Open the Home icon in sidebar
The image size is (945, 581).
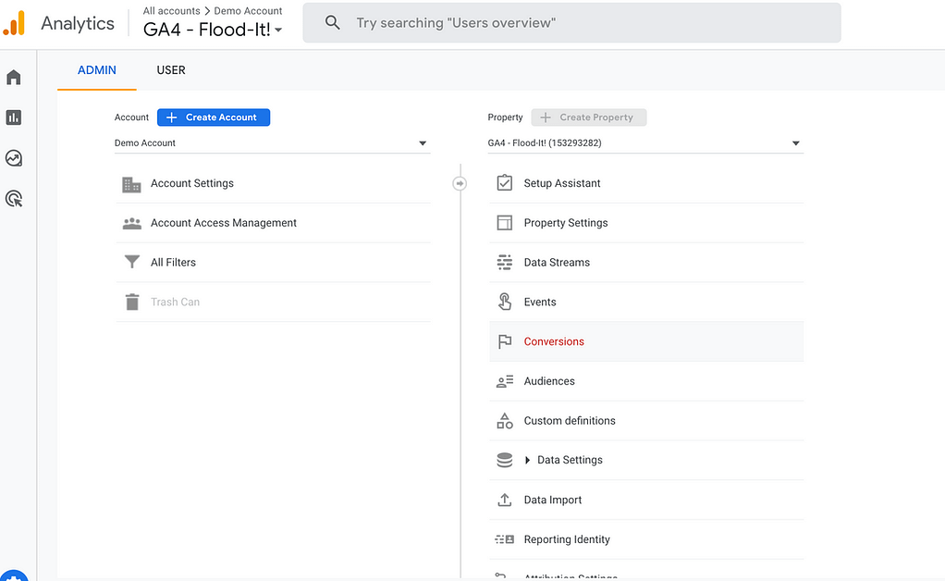point(13,77)
